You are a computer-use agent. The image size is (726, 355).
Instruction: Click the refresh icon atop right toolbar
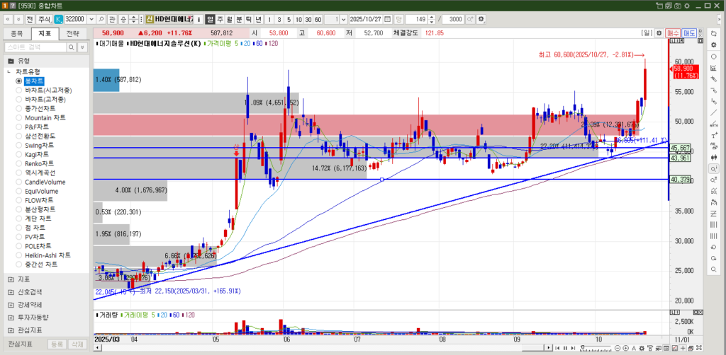coord(713,33)
